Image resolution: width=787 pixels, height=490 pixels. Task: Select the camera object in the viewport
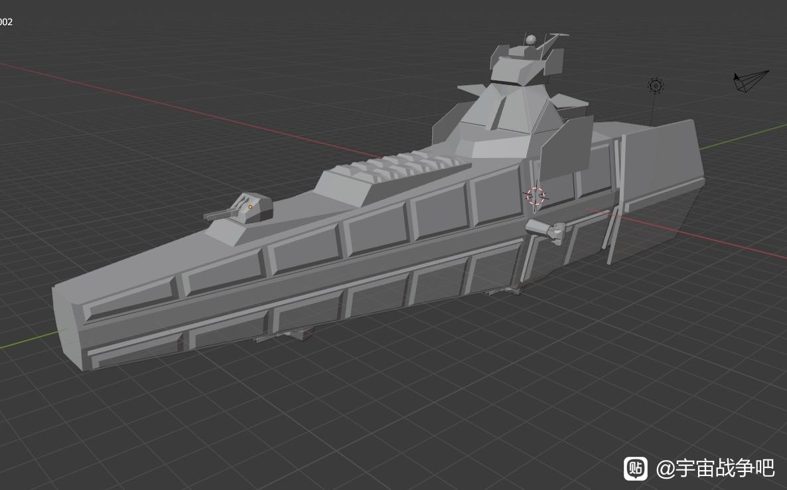point(750,81)
